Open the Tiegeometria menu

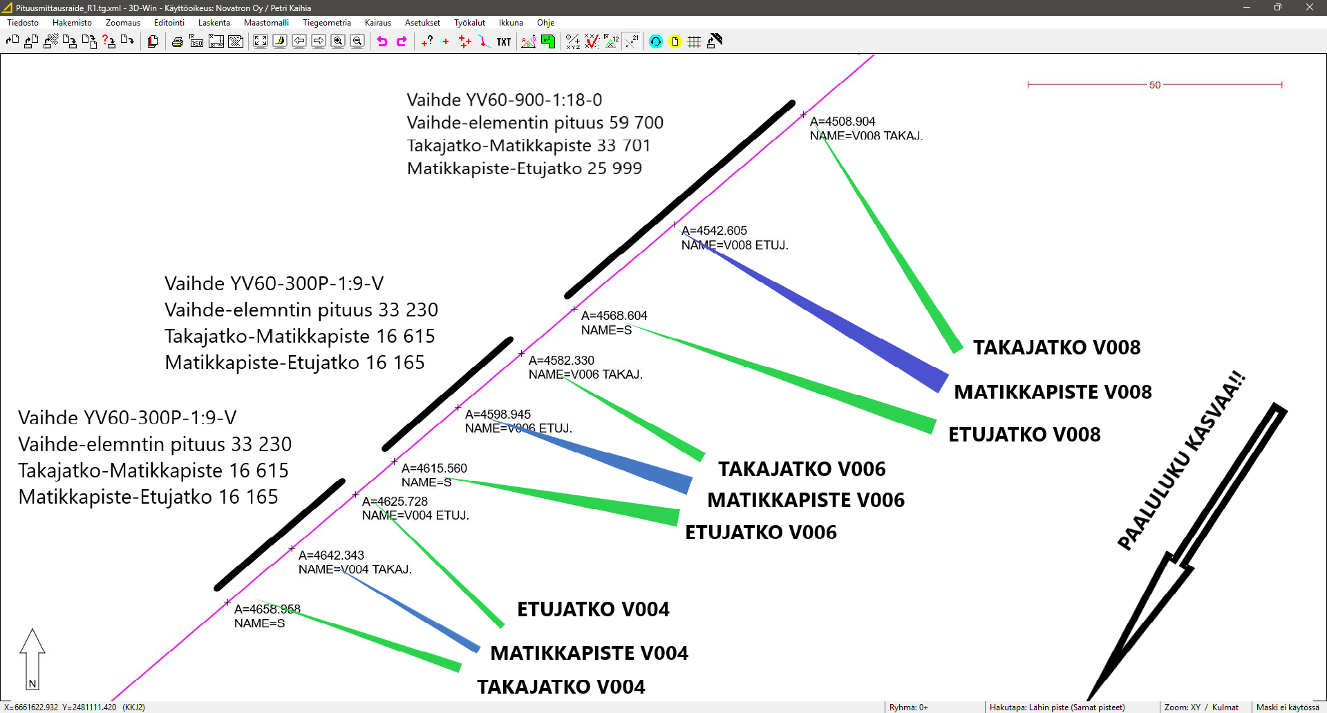tap(326, 22)
